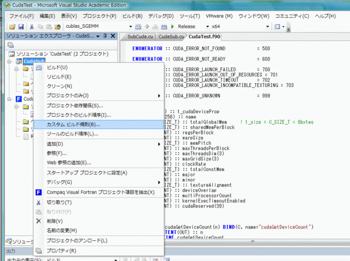Click the window layout icon after x64

click(277, 27)
